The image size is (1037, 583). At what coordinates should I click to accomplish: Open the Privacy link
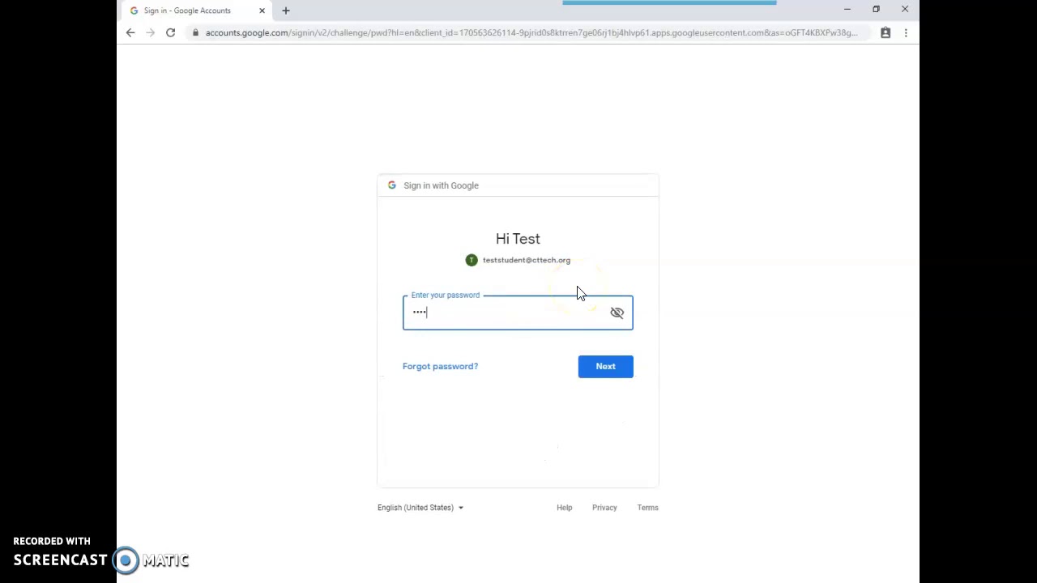[604, 508]
